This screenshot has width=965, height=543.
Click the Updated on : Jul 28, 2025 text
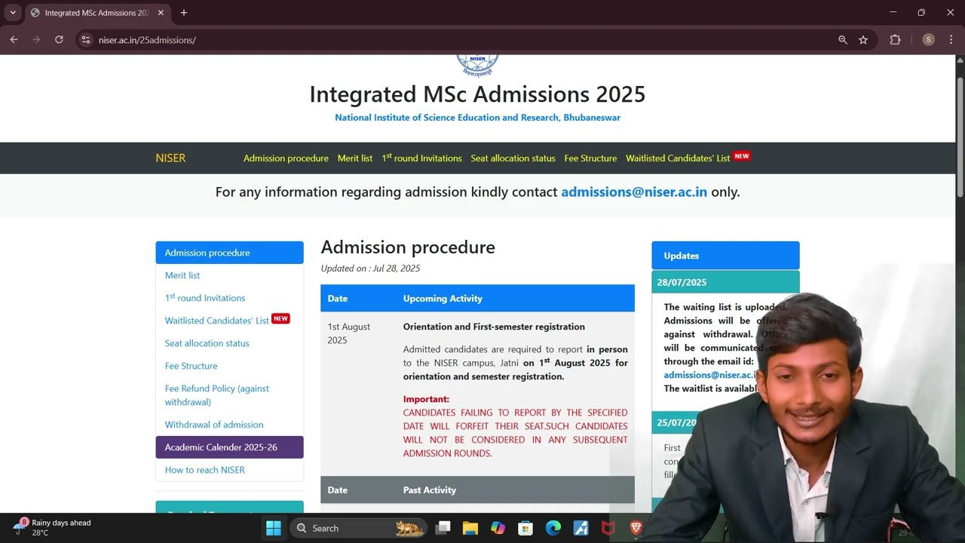[370, 268]
